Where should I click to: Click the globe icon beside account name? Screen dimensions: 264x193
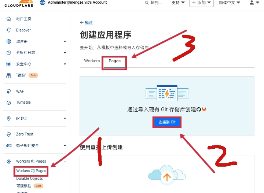click(x=42, y=3)
